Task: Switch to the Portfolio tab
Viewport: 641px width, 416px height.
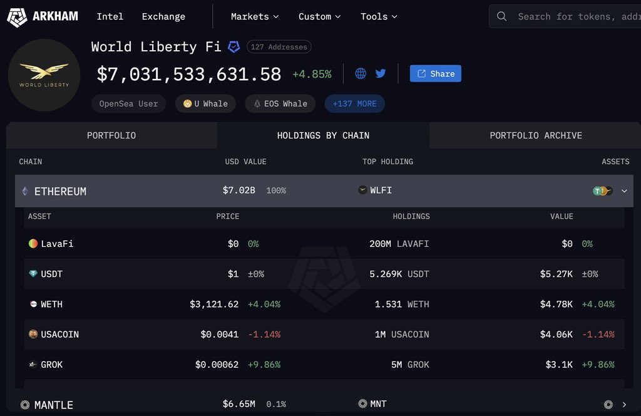Action: (x=111, y=135)
